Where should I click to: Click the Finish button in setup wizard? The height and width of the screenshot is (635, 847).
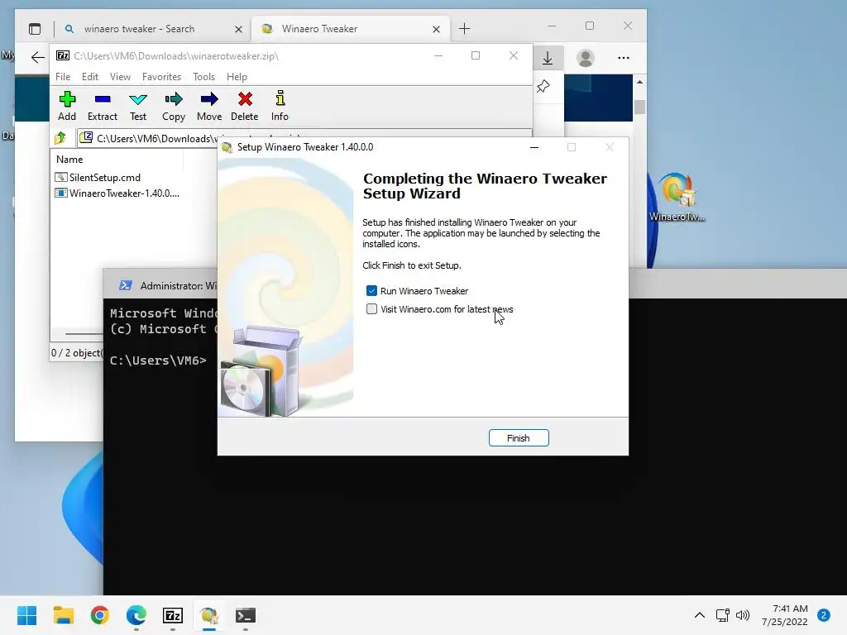click(518, 438)
